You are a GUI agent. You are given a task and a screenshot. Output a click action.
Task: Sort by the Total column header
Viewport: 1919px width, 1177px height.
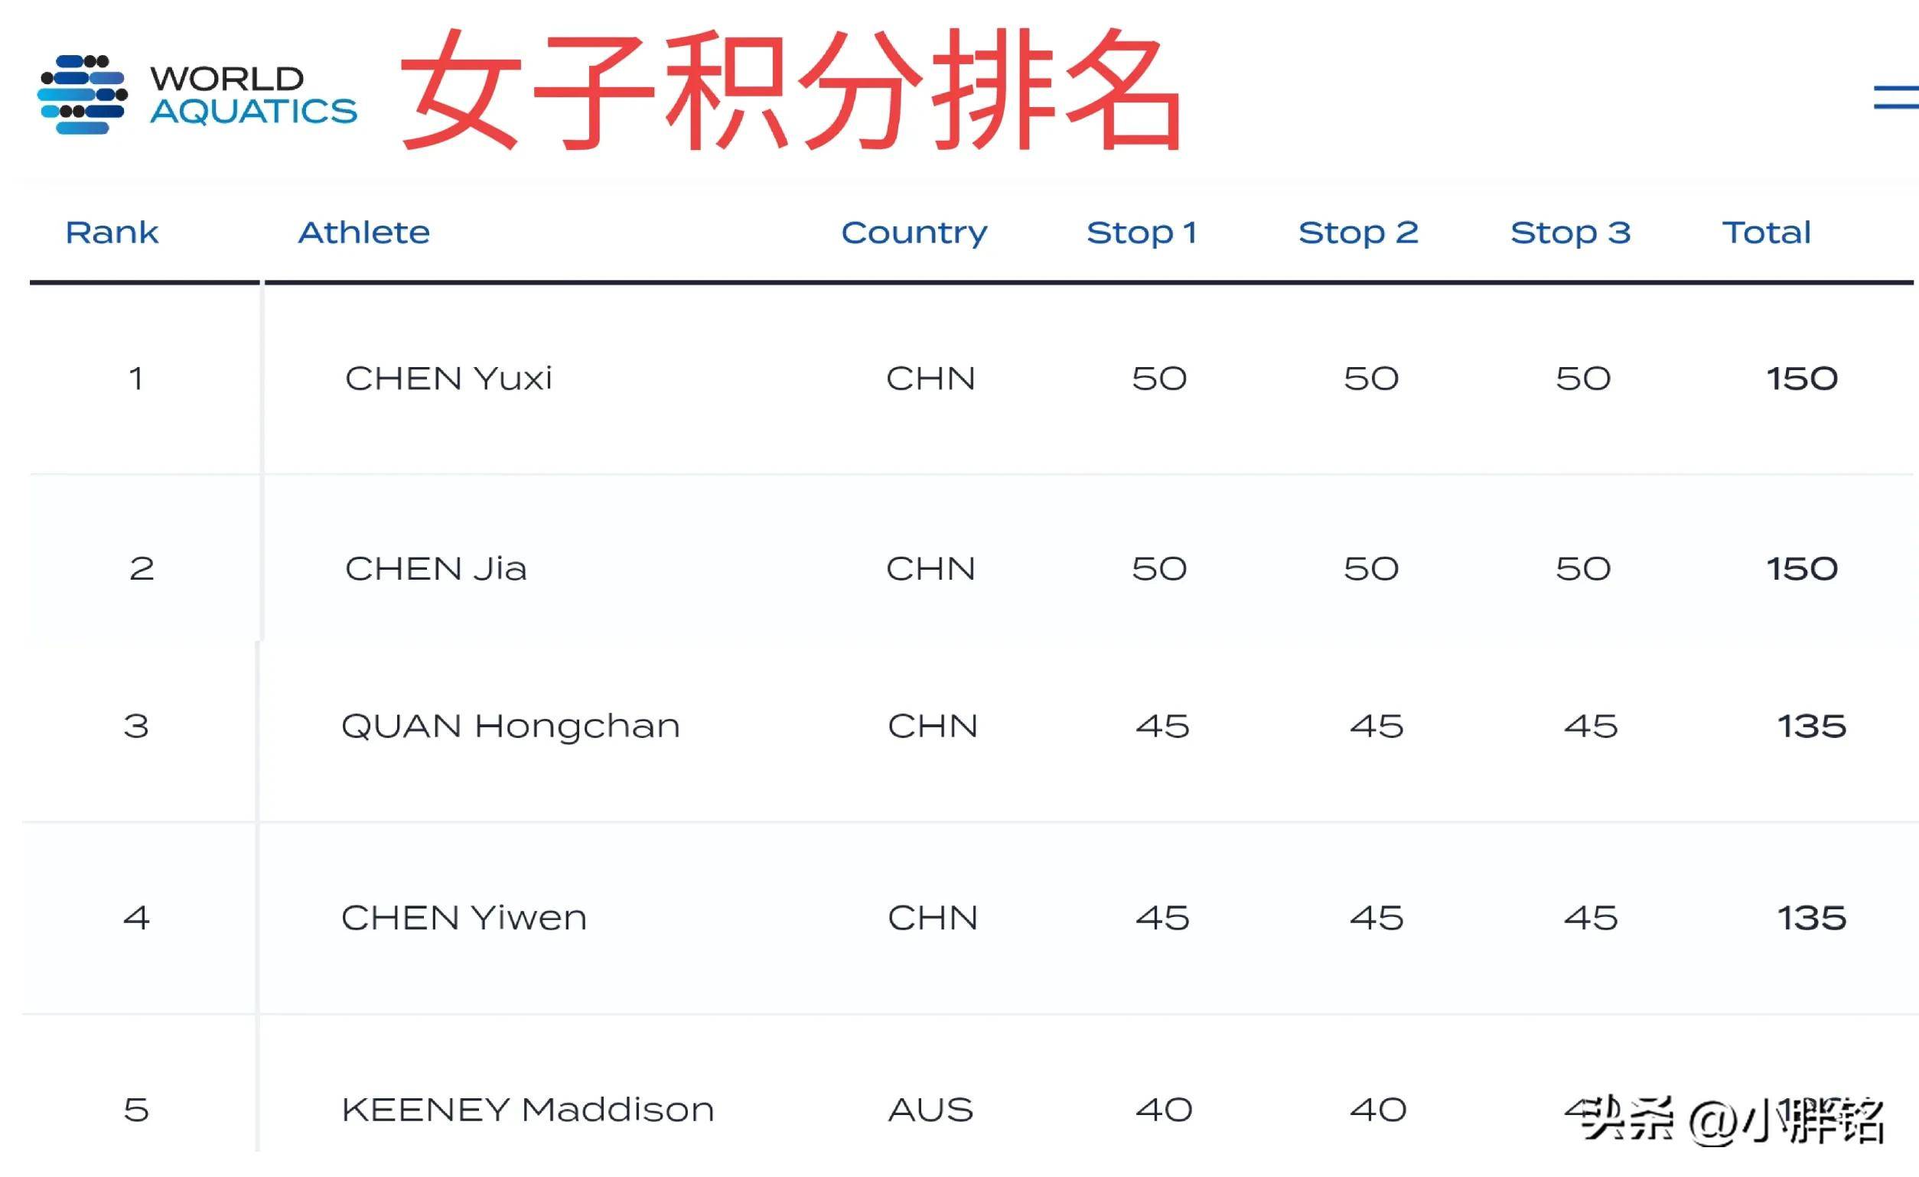click(x=1766, y=232)
